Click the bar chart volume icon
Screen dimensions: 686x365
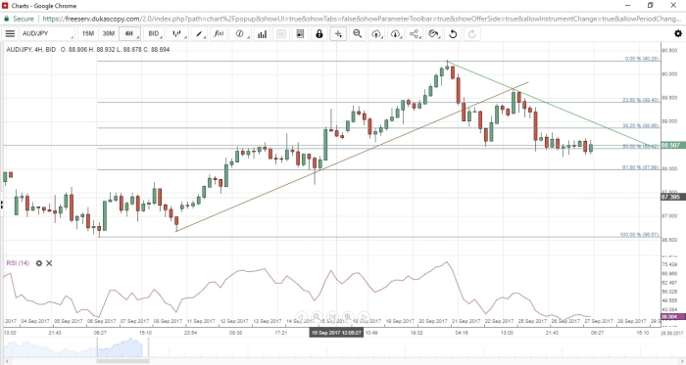[x=262, y=33]
